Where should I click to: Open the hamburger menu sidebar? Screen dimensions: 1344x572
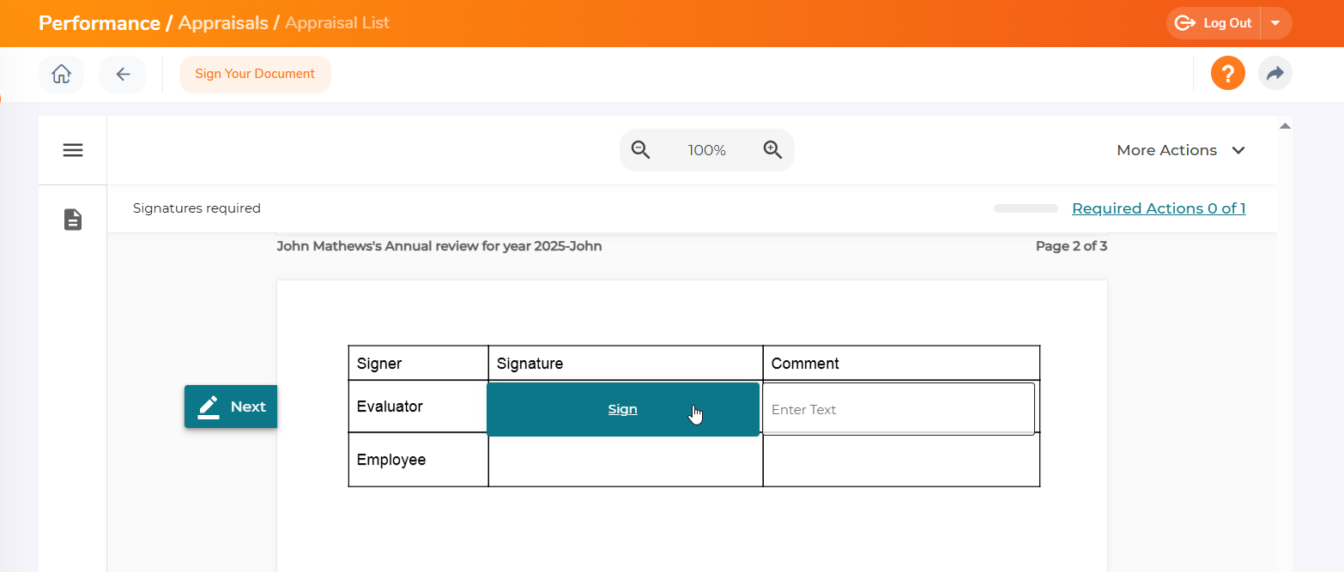tap(73, 150)
